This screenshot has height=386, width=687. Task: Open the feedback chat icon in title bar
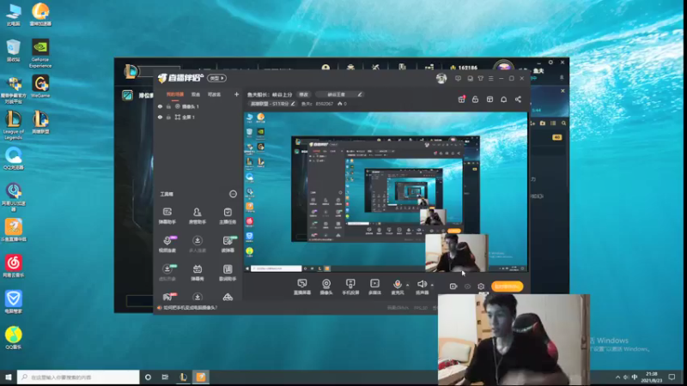pos(458,78)
